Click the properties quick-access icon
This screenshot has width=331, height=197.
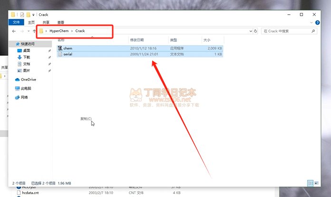click(x=22, y=15)
